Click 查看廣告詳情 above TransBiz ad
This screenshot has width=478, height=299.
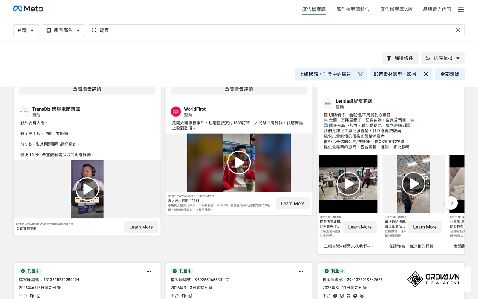click(87, 90)
